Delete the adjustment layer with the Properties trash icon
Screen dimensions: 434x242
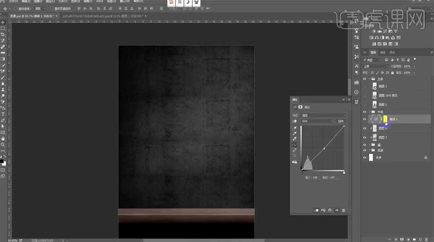coord(343,210)
